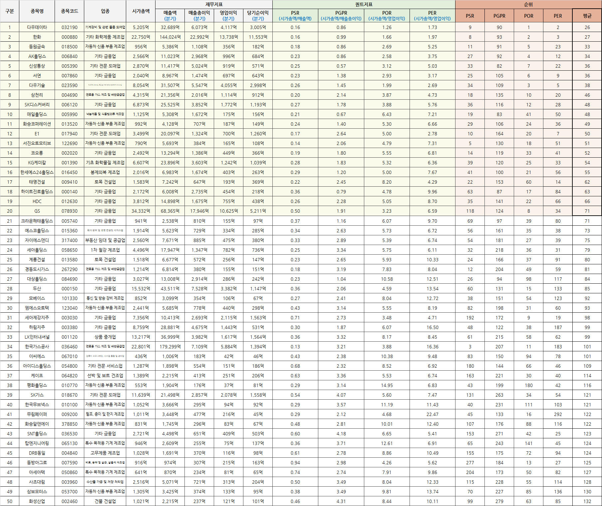Select the stock name 매일홀딩스

point(37,114)
